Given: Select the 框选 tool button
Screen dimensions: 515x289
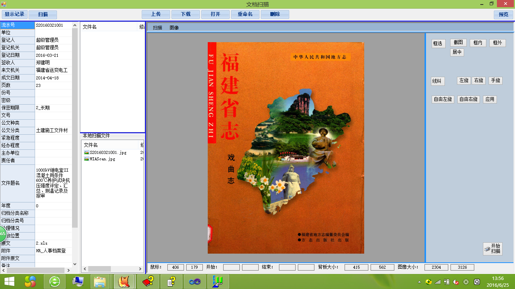Looking at the screenshot, I should tap(438, 44).
